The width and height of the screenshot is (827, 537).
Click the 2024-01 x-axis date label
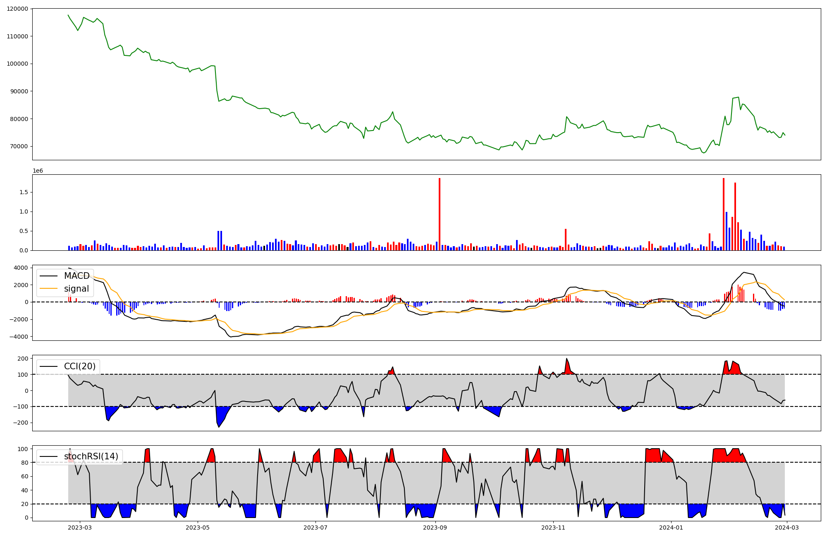click(671, 527)
